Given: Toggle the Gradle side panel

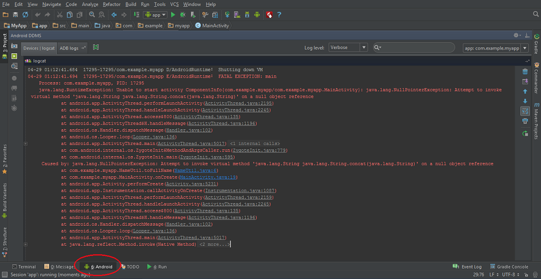Looking at the screenshot, I should pos(536,44).
